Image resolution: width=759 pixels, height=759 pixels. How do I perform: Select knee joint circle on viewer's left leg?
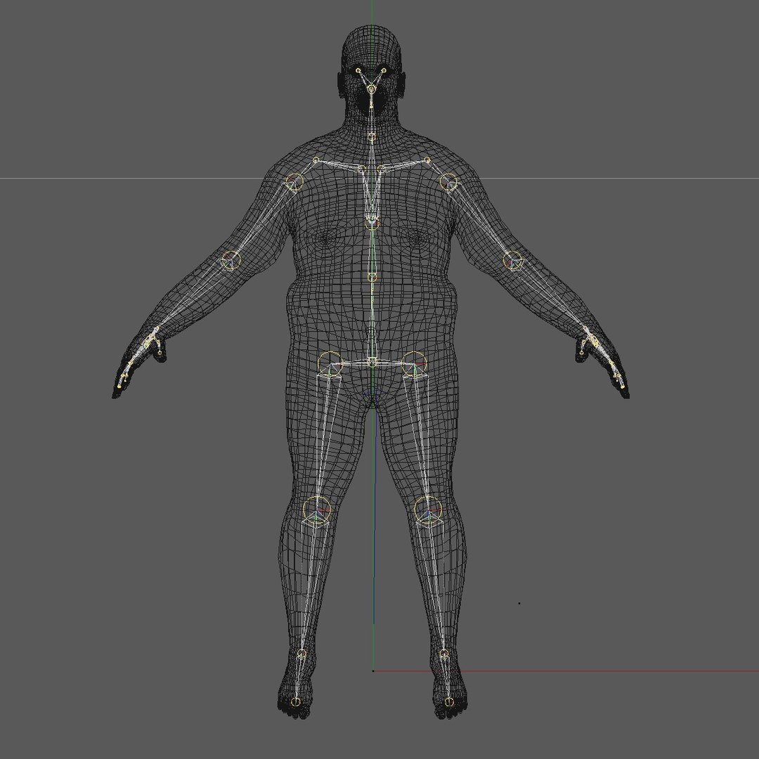pos(317,510)
